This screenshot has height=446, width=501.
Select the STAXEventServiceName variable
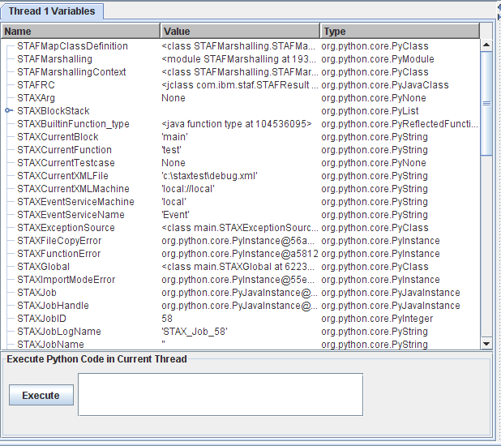click(71, 215)
